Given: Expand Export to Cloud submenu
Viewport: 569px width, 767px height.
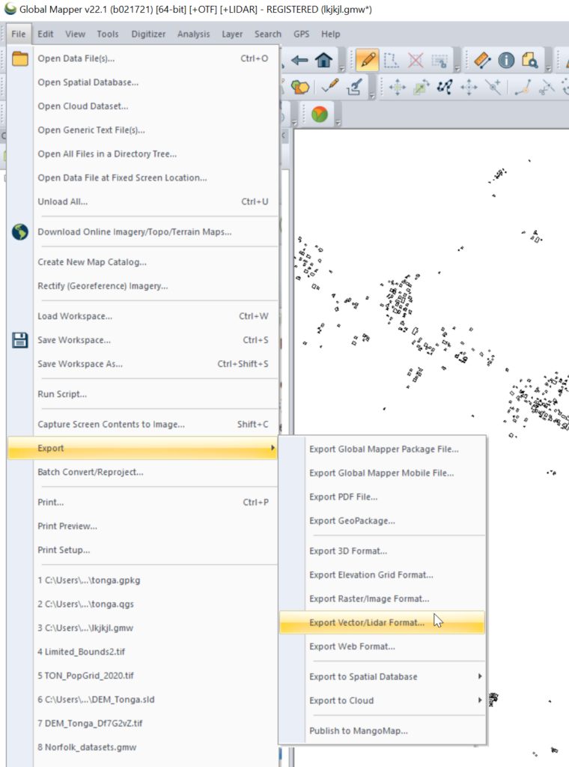Looking at the screenshot, I should click(383, 700).
